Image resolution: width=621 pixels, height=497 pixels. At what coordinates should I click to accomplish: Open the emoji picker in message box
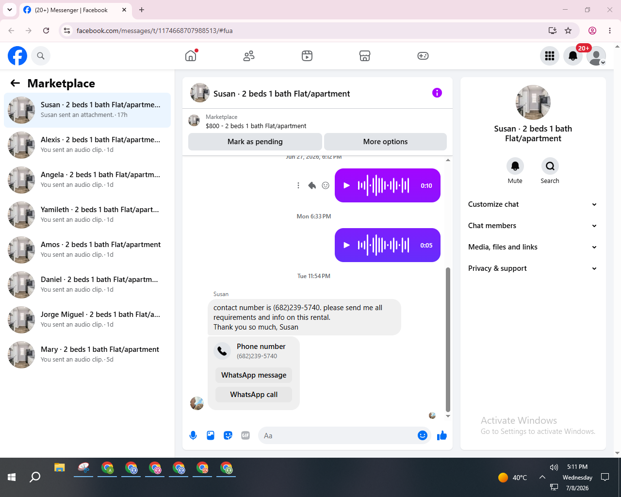tap(423, 435)
